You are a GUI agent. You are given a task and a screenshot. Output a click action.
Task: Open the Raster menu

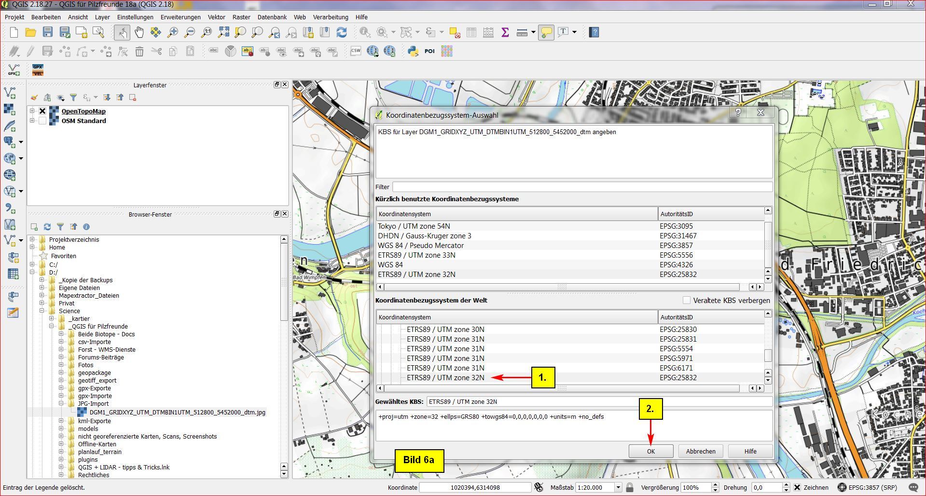[x=241, y=17]
